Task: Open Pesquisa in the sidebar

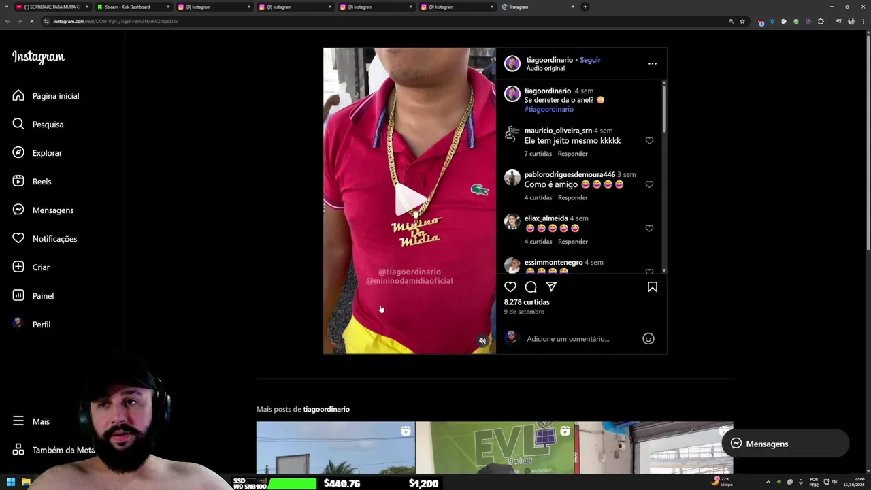Action: 38,125
